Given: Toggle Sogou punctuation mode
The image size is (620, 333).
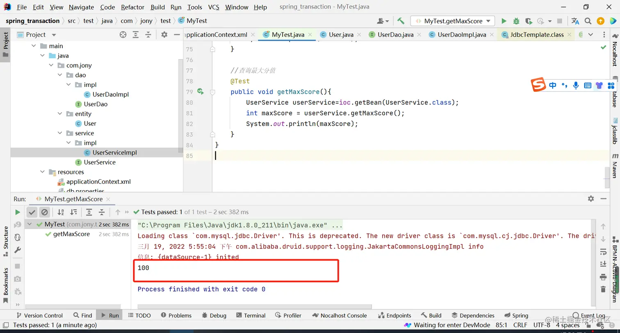Looking at the screenshot, I should pos(565,85).
